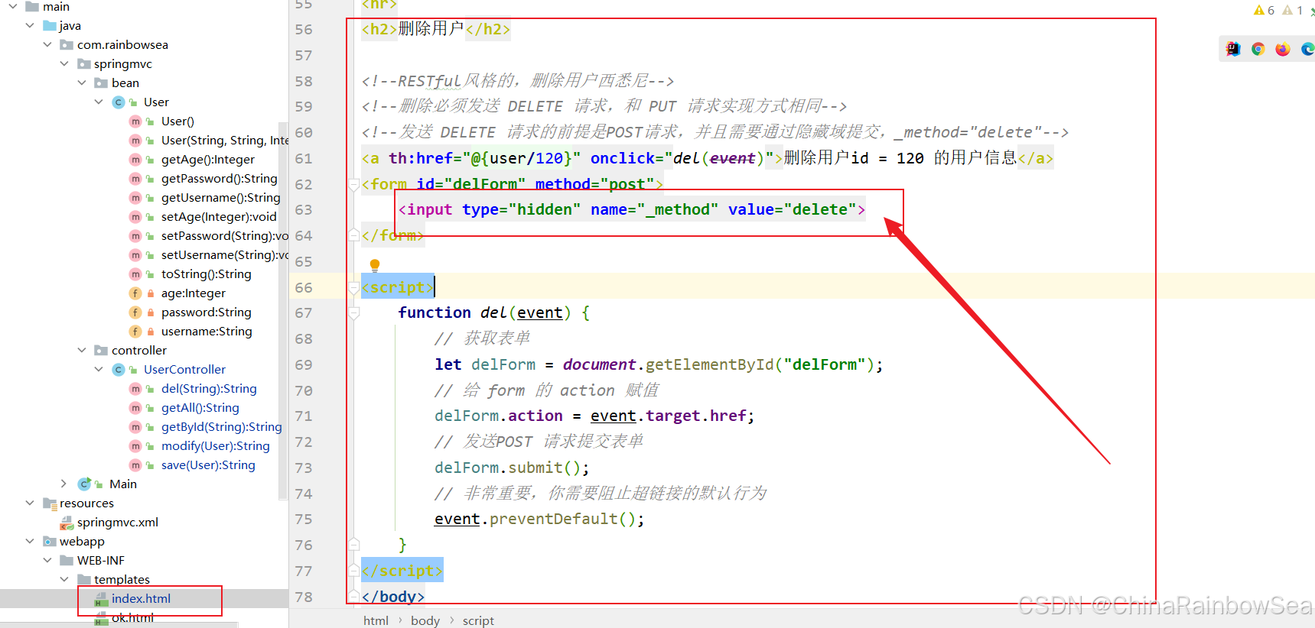Click method icon beside User()

[135, 121]
